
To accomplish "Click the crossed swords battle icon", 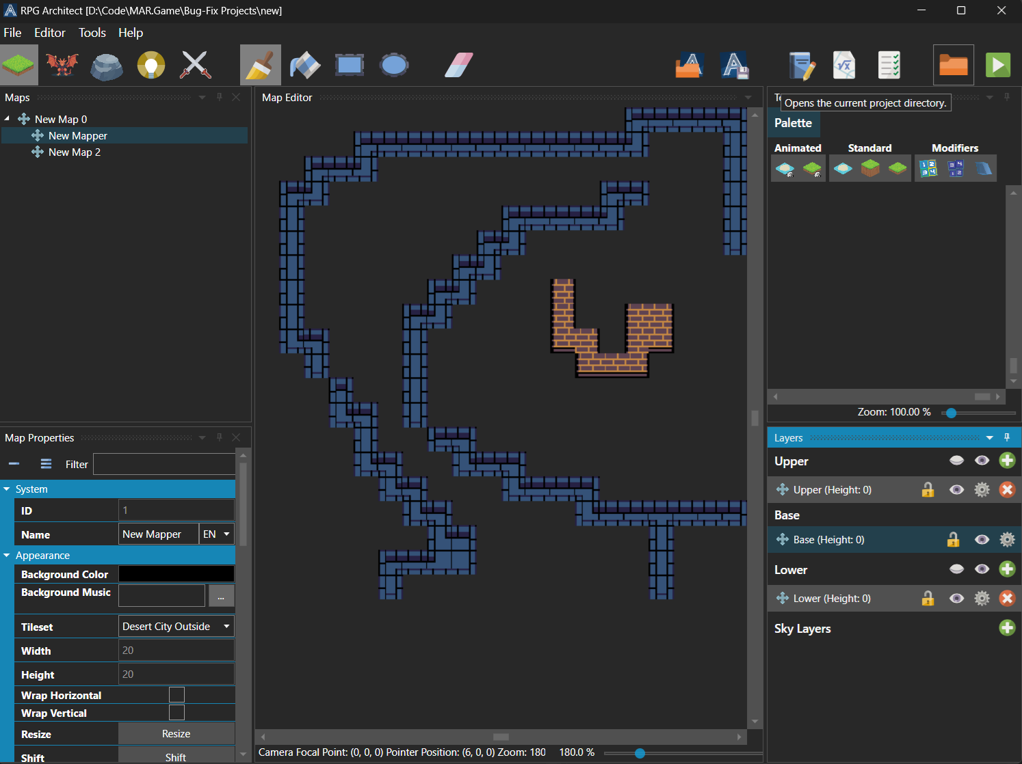I will click(195, 65).
